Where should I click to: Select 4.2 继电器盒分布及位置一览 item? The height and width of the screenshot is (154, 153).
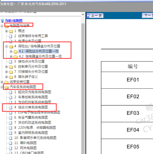[40, 56]
